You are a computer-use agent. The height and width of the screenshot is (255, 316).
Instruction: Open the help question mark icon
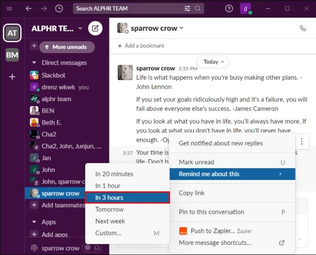(229, 8)
